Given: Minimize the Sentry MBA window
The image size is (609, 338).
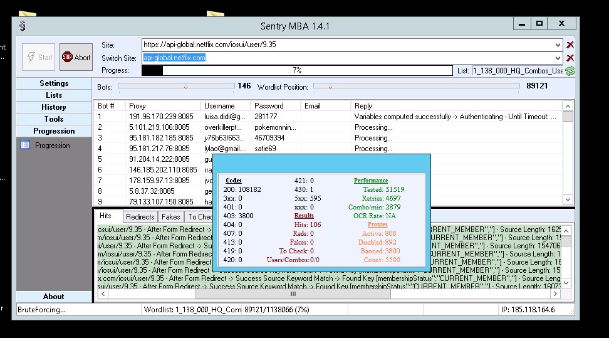Looking at the screenshot, I should [x=522, y=24].
